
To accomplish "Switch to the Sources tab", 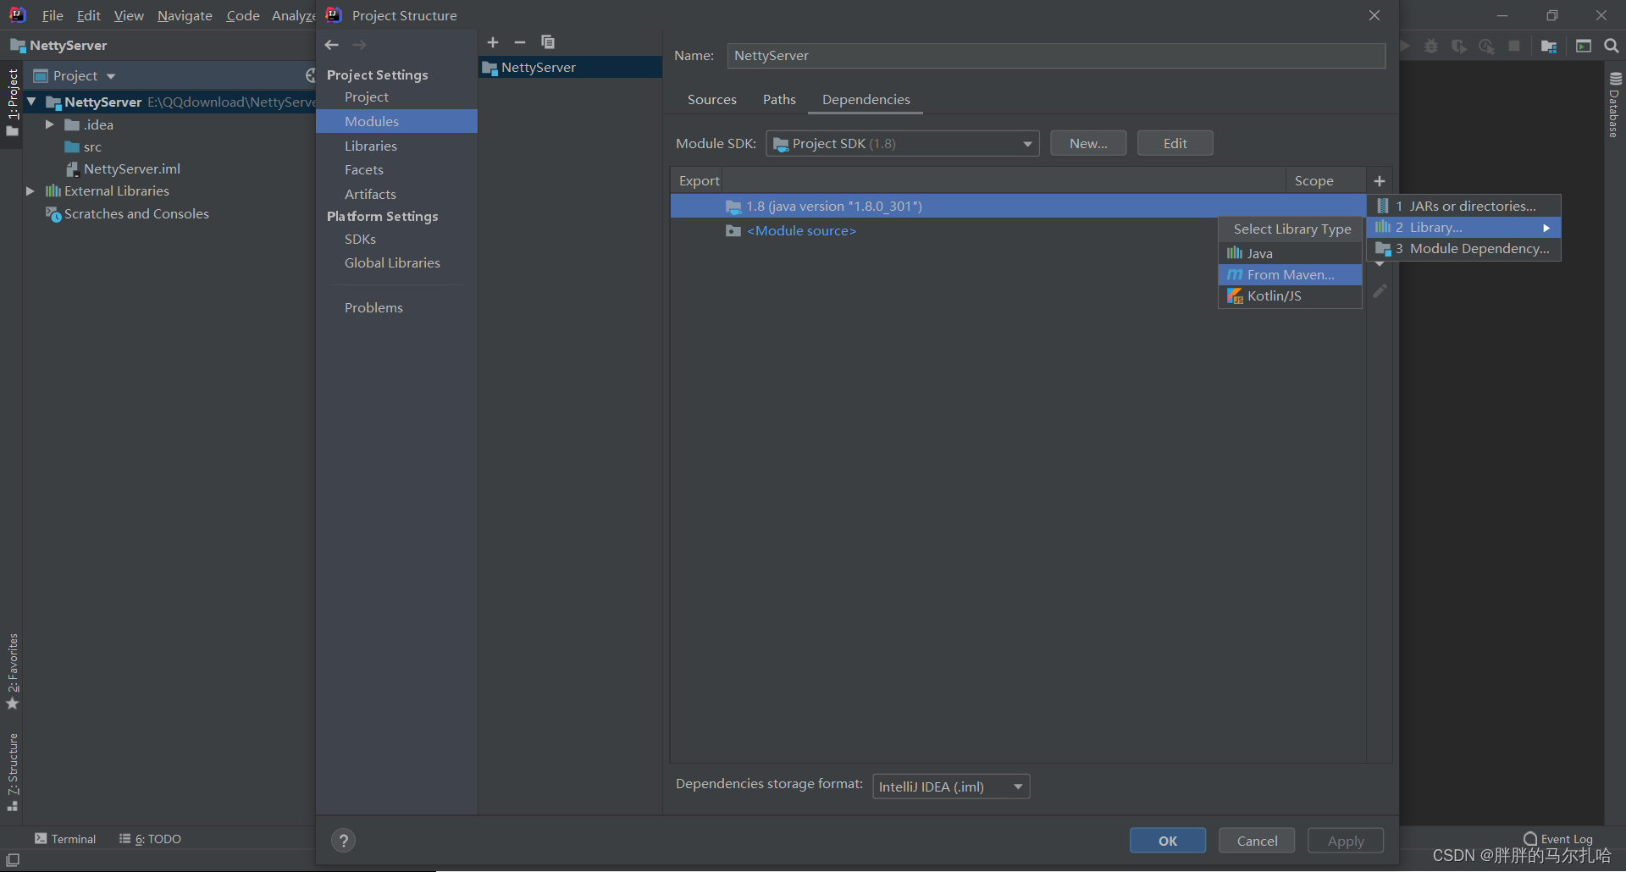I will tap(712, 100).
